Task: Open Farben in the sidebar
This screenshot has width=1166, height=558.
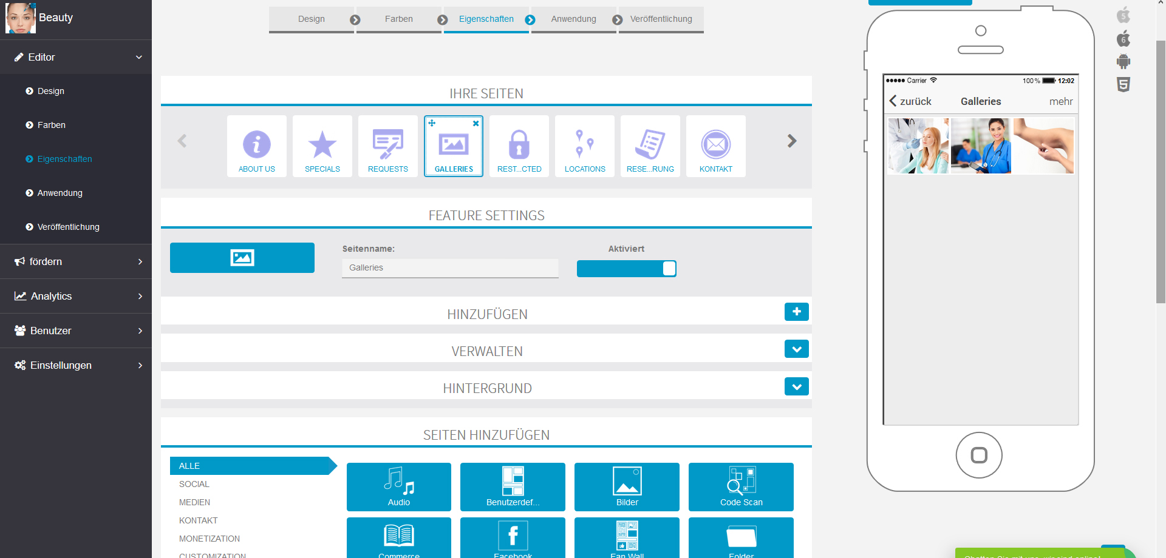Action: 76,125
